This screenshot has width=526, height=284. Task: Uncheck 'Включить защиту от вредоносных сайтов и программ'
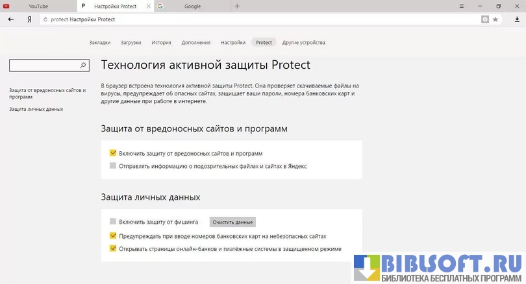tap(113, 154)
